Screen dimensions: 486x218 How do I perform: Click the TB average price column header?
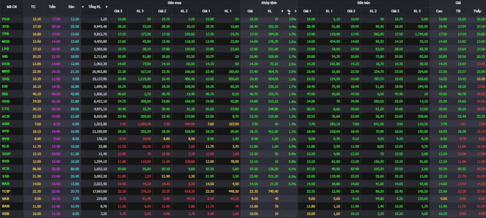pos(458,11)
